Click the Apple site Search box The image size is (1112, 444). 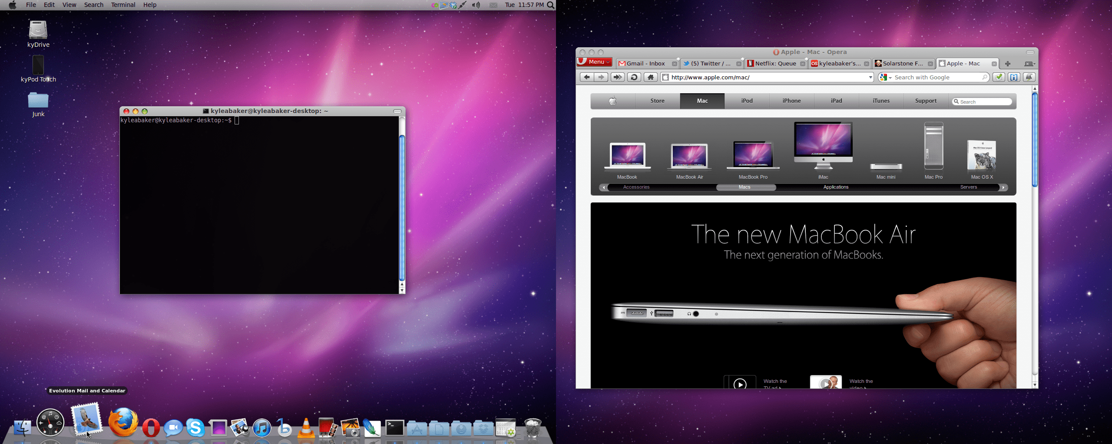pos(982,101)
